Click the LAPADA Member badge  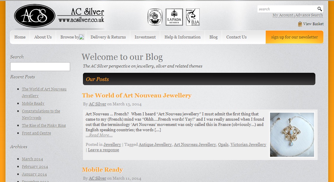click(x=174, y=17)
